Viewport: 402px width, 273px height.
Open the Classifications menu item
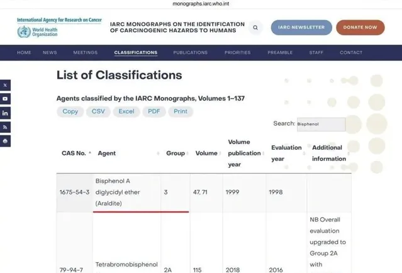[x=136, y=53]
